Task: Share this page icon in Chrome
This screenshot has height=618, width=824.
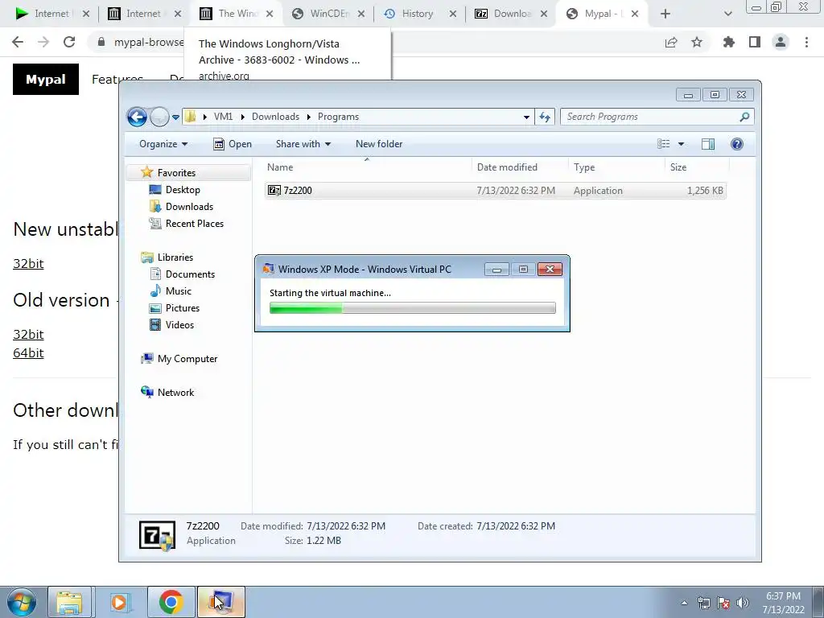Action: pos(671,43)
